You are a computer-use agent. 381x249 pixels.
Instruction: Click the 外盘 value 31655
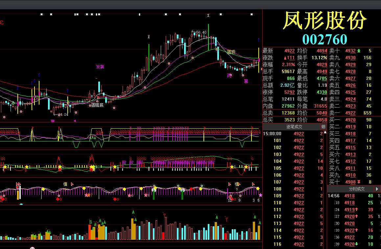click(x=321, y=106)
